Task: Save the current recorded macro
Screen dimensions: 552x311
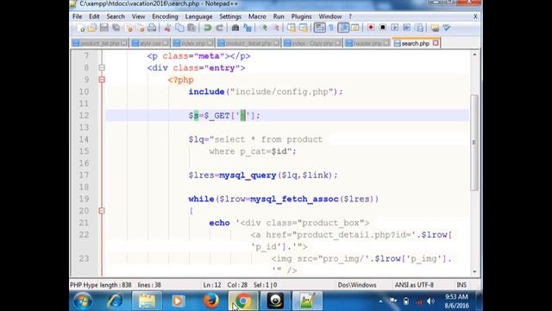Action: click(419, 28)
